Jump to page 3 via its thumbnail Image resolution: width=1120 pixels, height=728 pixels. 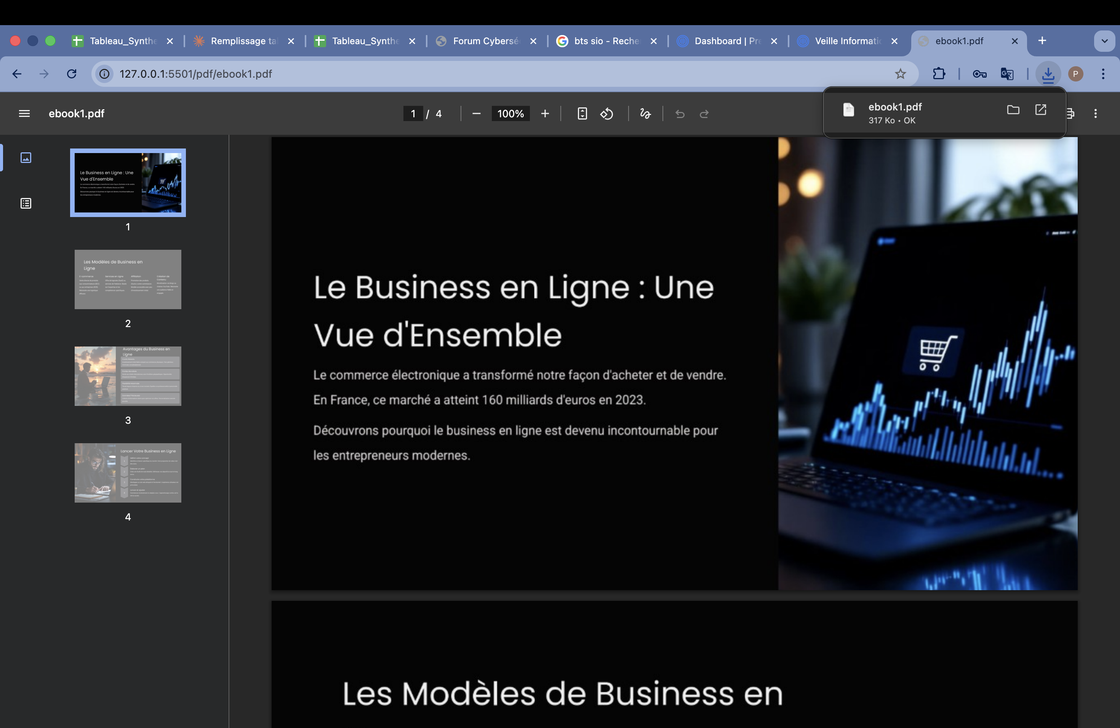point(128,376)
